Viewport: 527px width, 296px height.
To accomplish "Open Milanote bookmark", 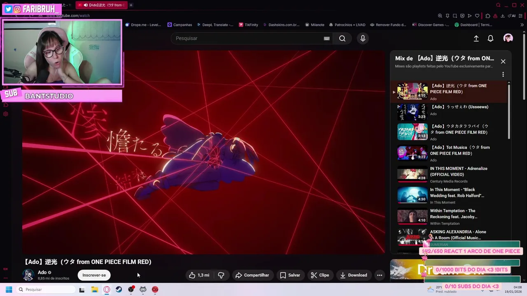I will tap(315, 25).
